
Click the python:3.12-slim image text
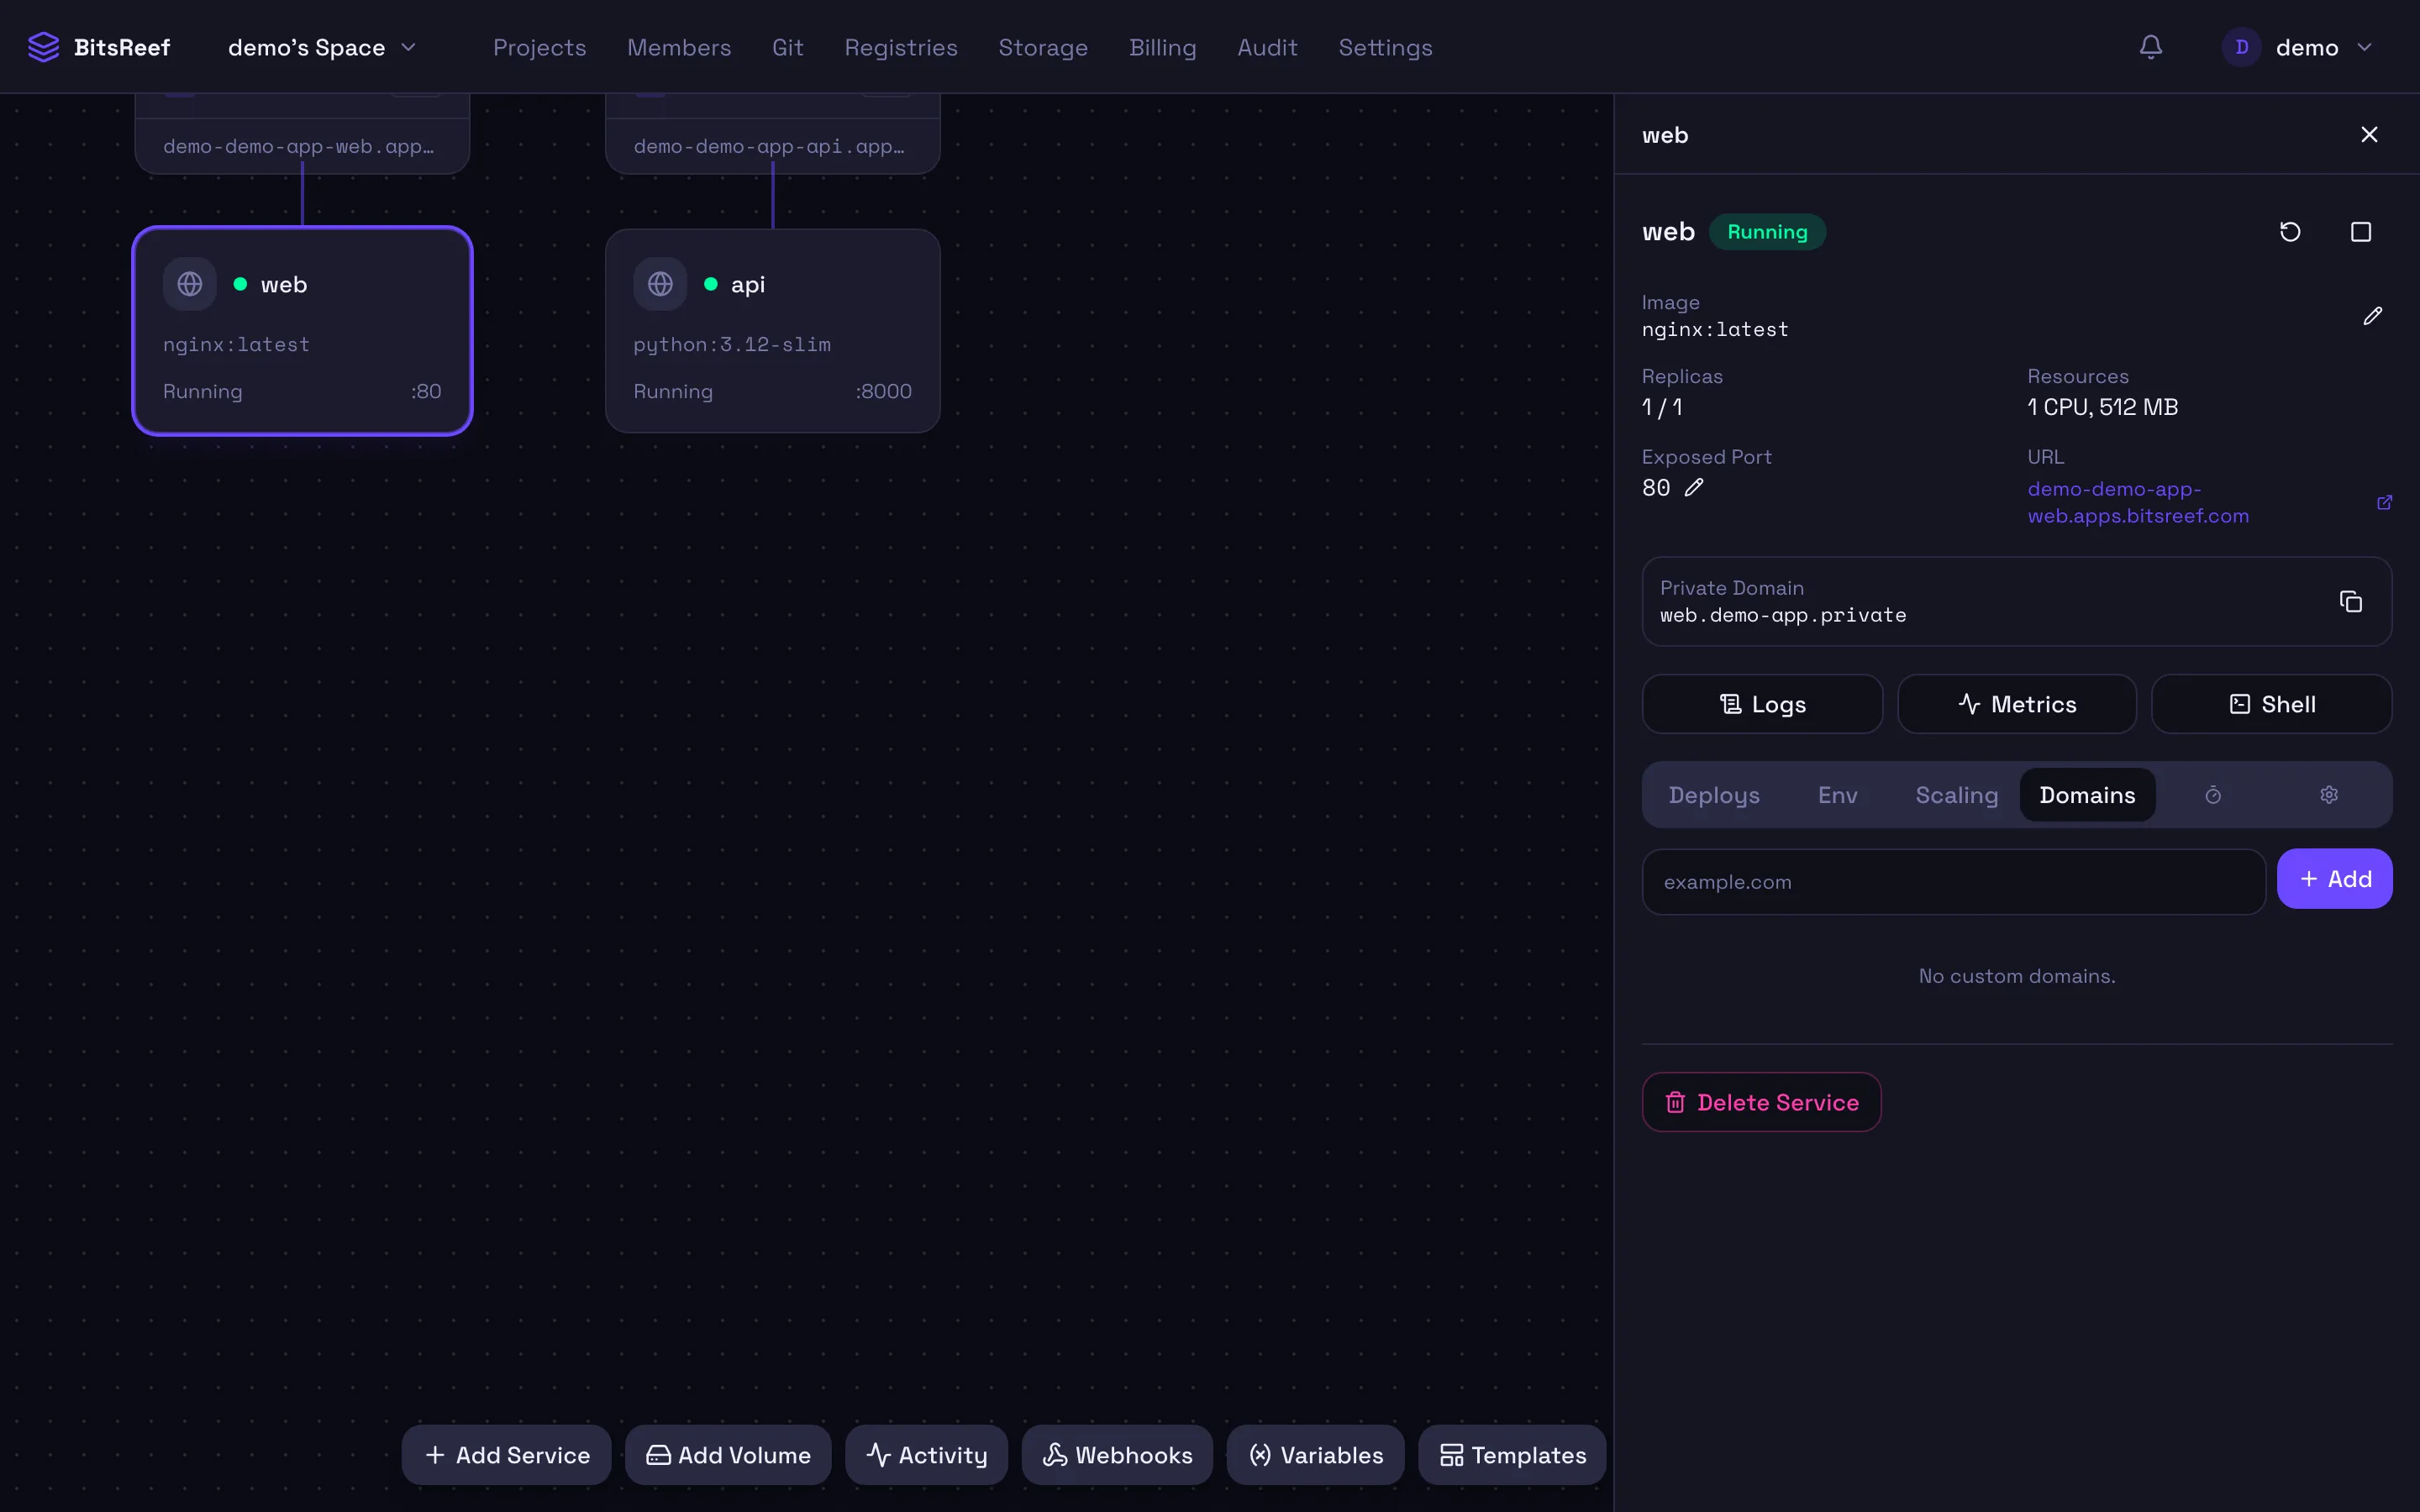point(732,345)
